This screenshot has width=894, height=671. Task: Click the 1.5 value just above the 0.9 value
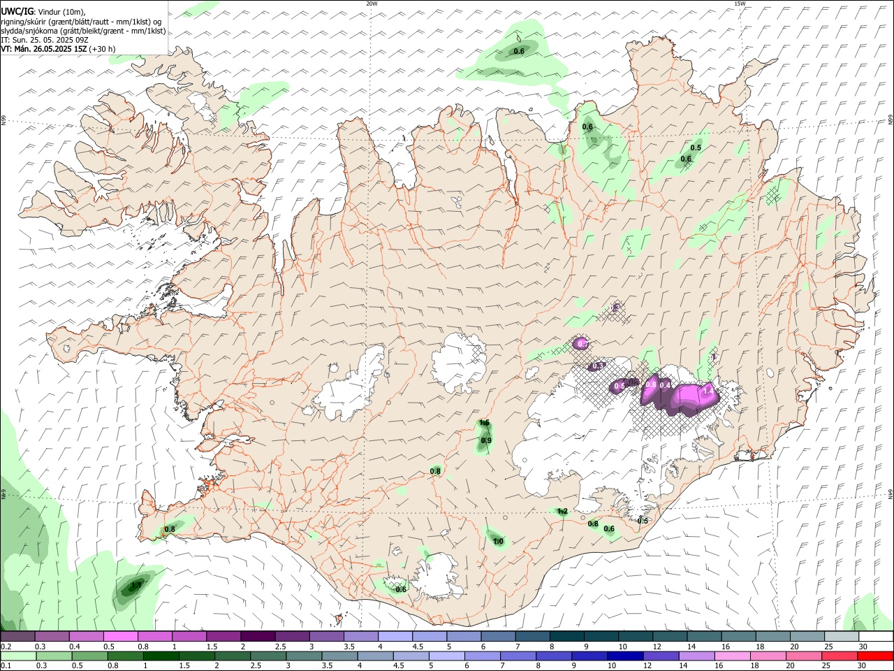click(x=484, y=422)
